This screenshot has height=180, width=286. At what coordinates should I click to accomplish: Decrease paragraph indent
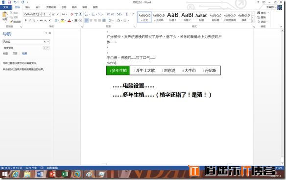[108, 14]
